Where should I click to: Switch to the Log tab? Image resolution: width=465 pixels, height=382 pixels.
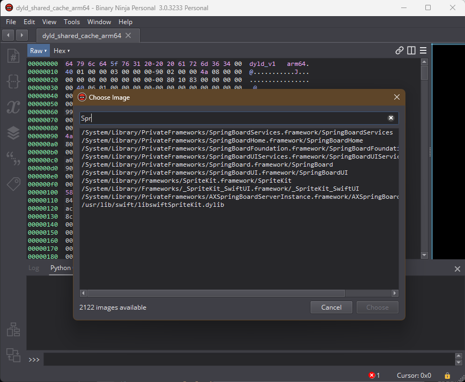34,268
